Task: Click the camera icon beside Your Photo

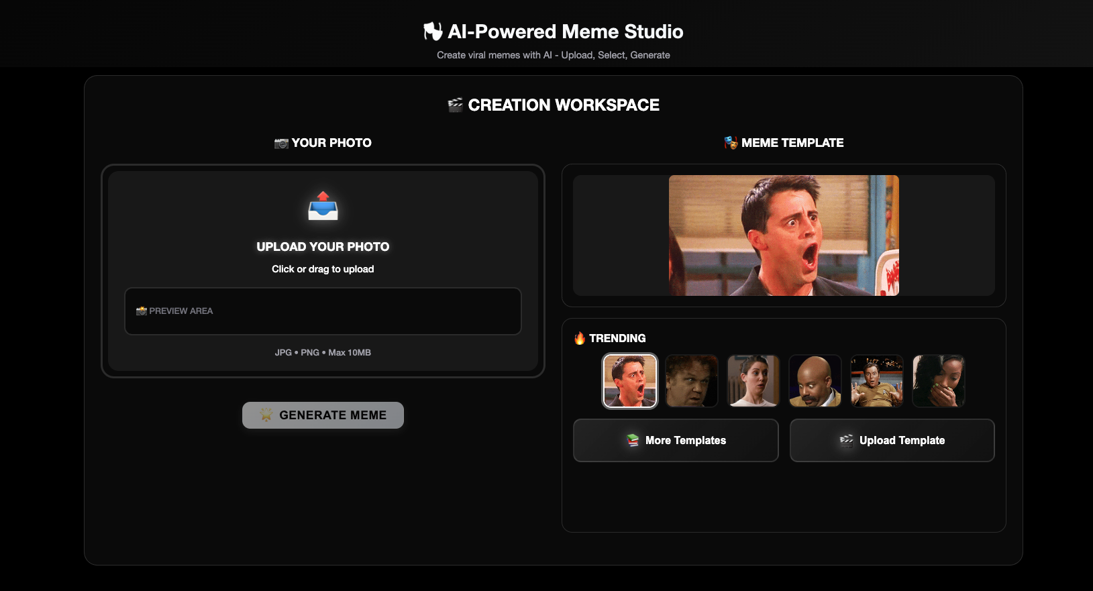Action: click(x=281, y=143)
